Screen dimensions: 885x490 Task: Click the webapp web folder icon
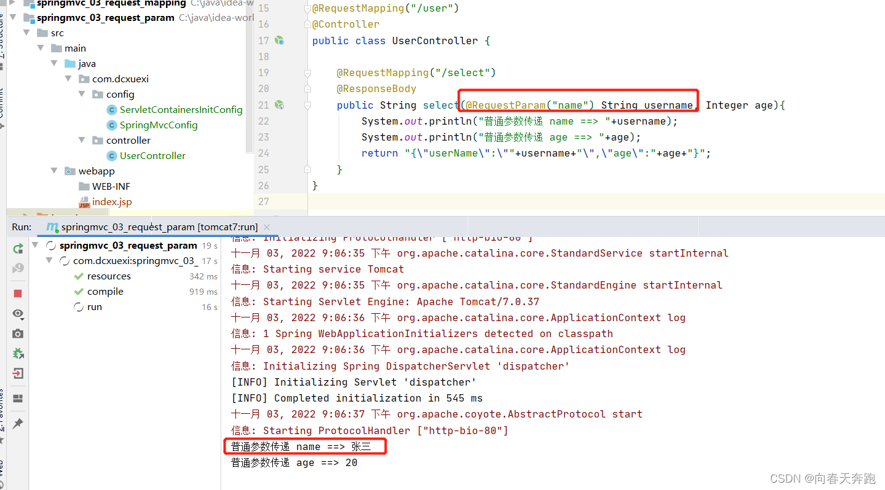(70, 171)
